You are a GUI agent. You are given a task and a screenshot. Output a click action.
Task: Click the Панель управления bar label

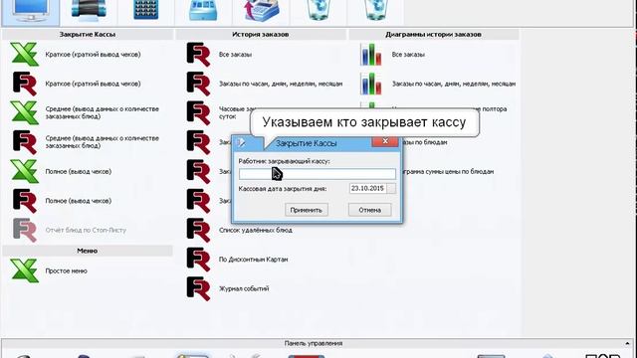(314, 343)
